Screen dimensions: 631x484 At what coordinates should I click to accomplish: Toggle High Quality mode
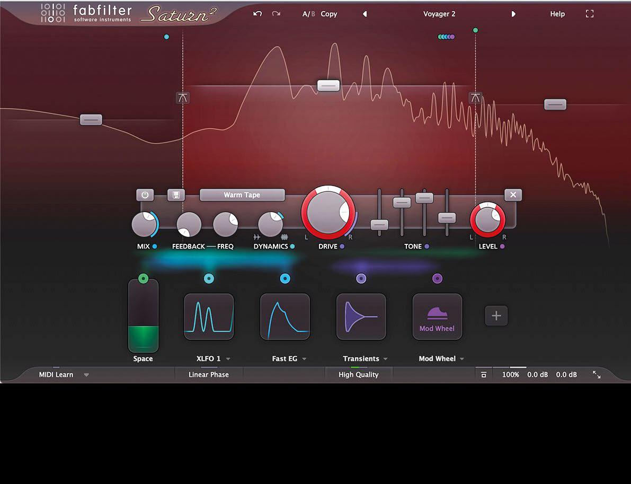pos(358,374)
